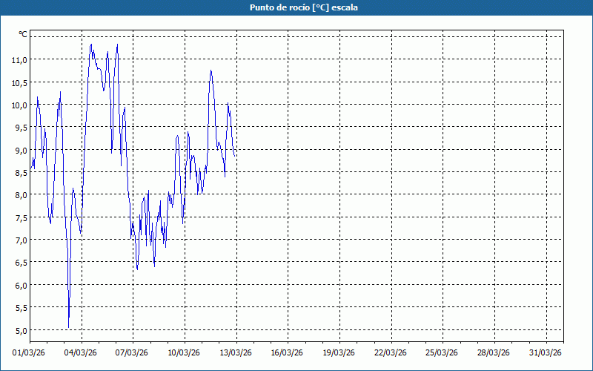
Task: Click the °C unit label on the y-axis
Action: [x=22, y=34]
